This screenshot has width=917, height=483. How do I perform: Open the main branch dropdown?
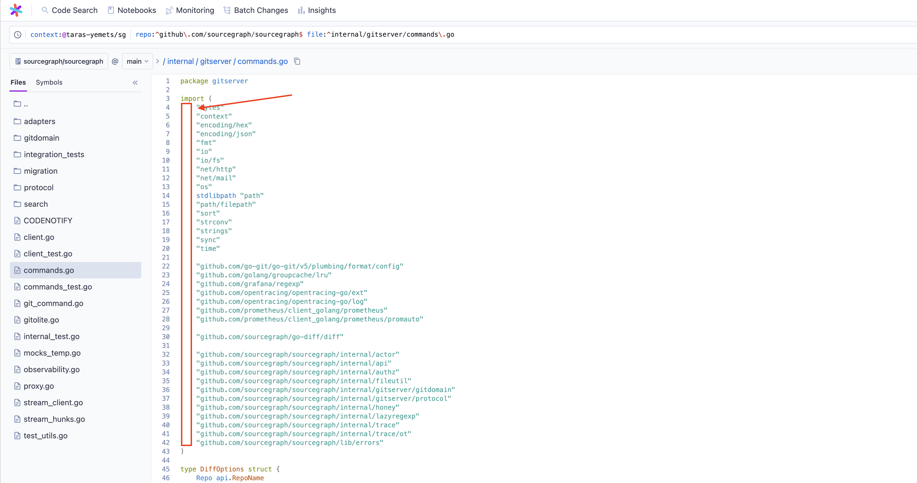point(137,61)
